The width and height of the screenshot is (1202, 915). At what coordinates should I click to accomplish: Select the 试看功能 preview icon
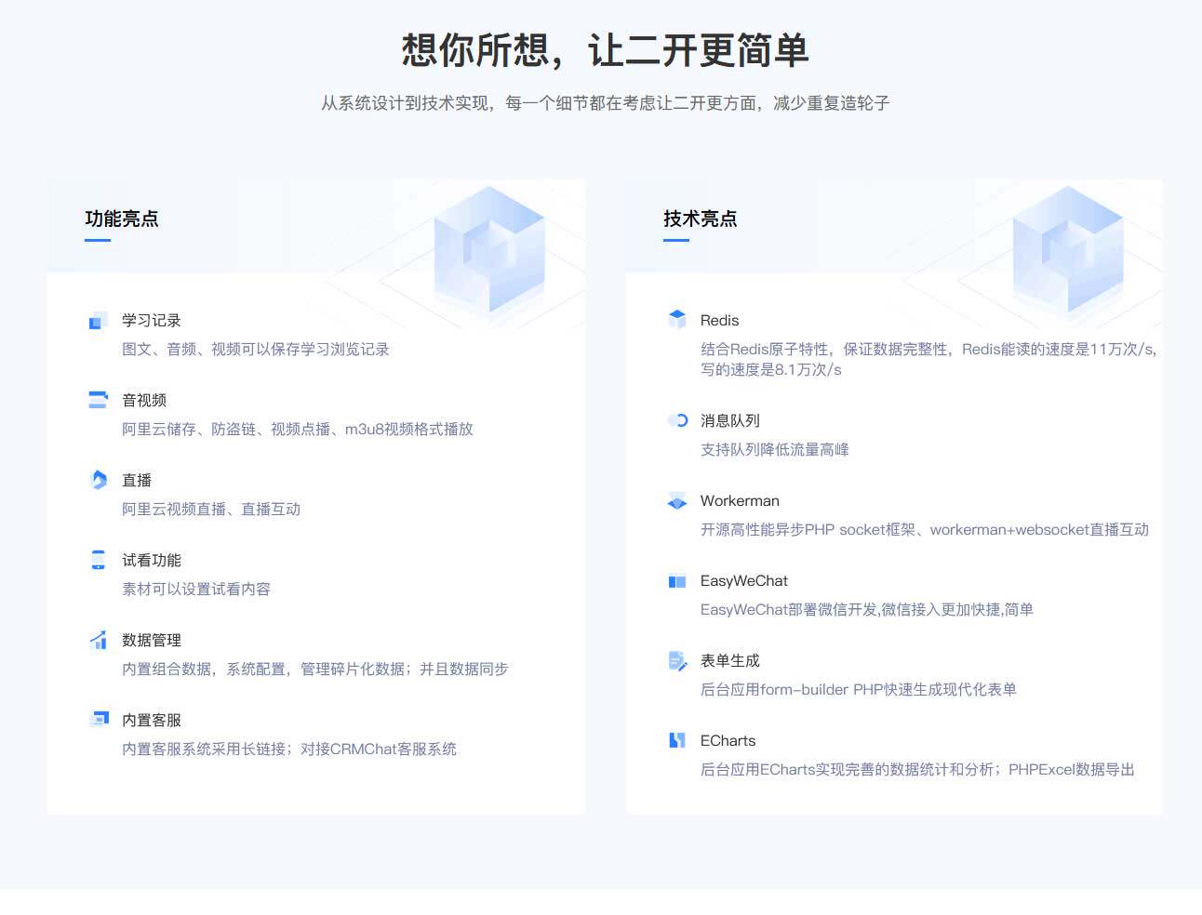[x=98, y=560]
